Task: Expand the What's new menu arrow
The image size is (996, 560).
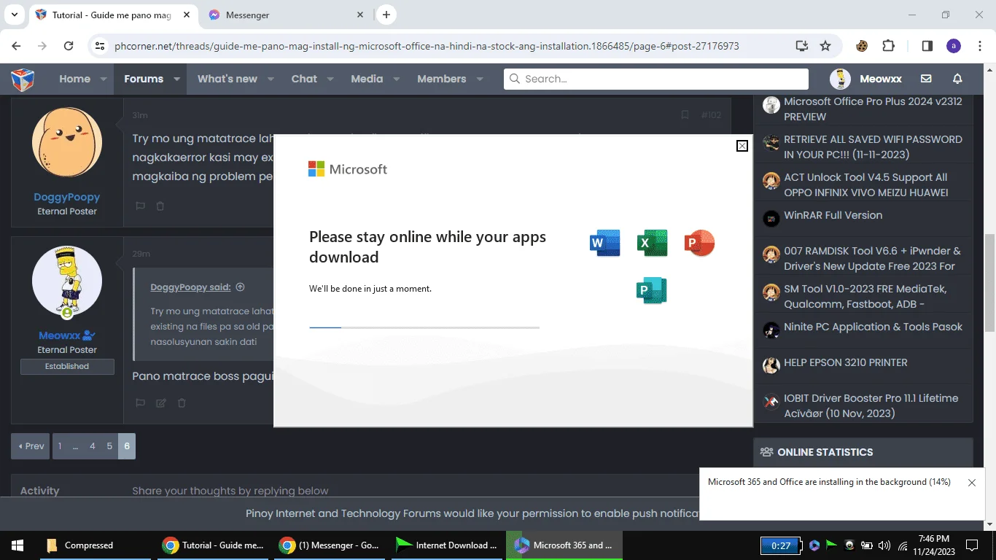Action: point(271,79)
